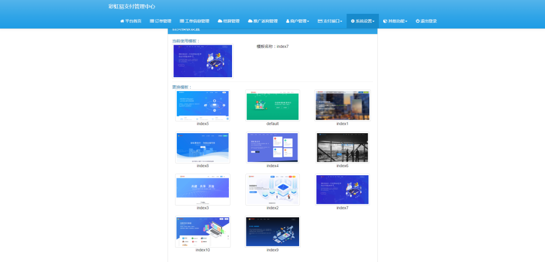Go to 订单管理 menu item
This screenshot has width=545, height=262.
(x=161, y=21)
